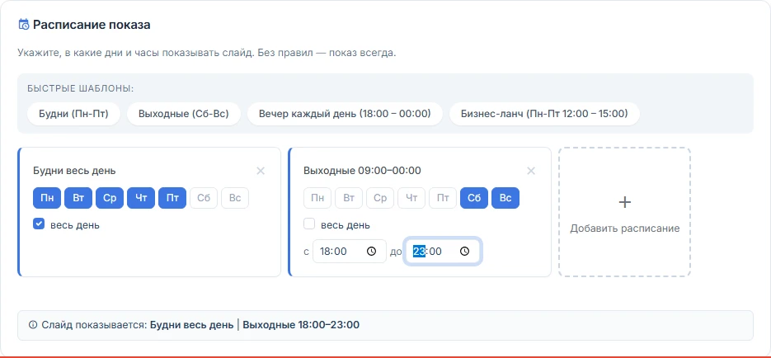Viewport: 771px width, 358px height.
Task: Enable Пт in the Выходные card
Action: pyautogui.click(x=443, y=198)
